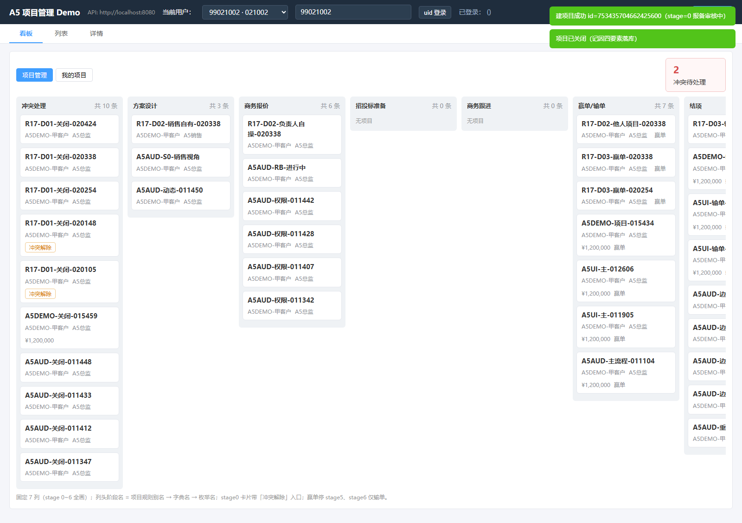Open the 详情 tab
This screenshot has width=742, height=523.
point(96,33)
